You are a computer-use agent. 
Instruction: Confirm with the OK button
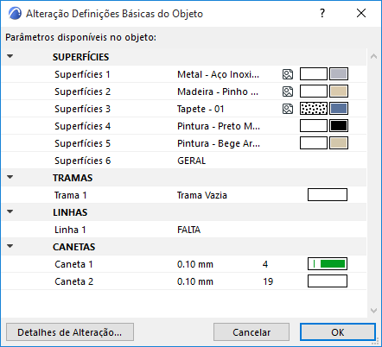coord(338,332)
